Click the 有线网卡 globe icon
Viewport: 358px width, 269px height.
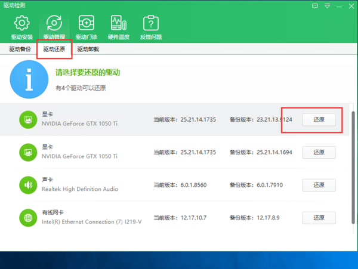pos(28,217)
